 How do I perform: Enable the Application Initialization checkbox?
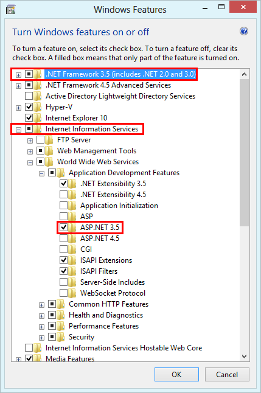tap(64, 205)
